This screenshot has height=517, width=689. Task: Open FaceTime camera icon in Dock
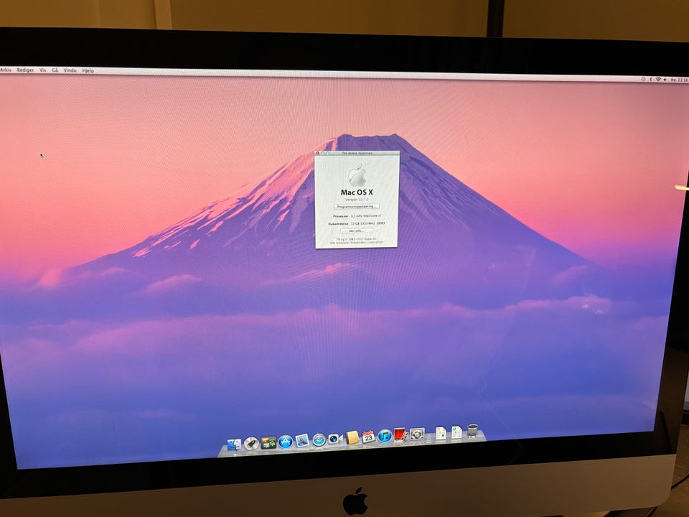tap(335, 439)
